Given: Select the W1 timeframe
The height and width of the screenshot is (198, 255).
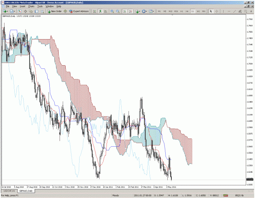Looking at the screenshot, I should pyautogui.click(x=198, y=11).
